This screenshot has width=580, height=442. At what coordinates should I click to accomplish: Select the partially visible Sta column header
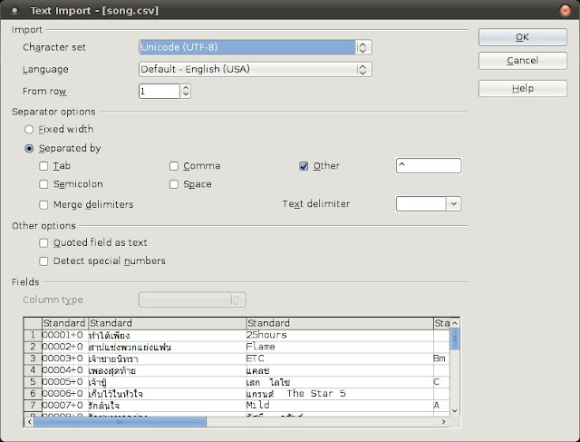click(441, 323)
